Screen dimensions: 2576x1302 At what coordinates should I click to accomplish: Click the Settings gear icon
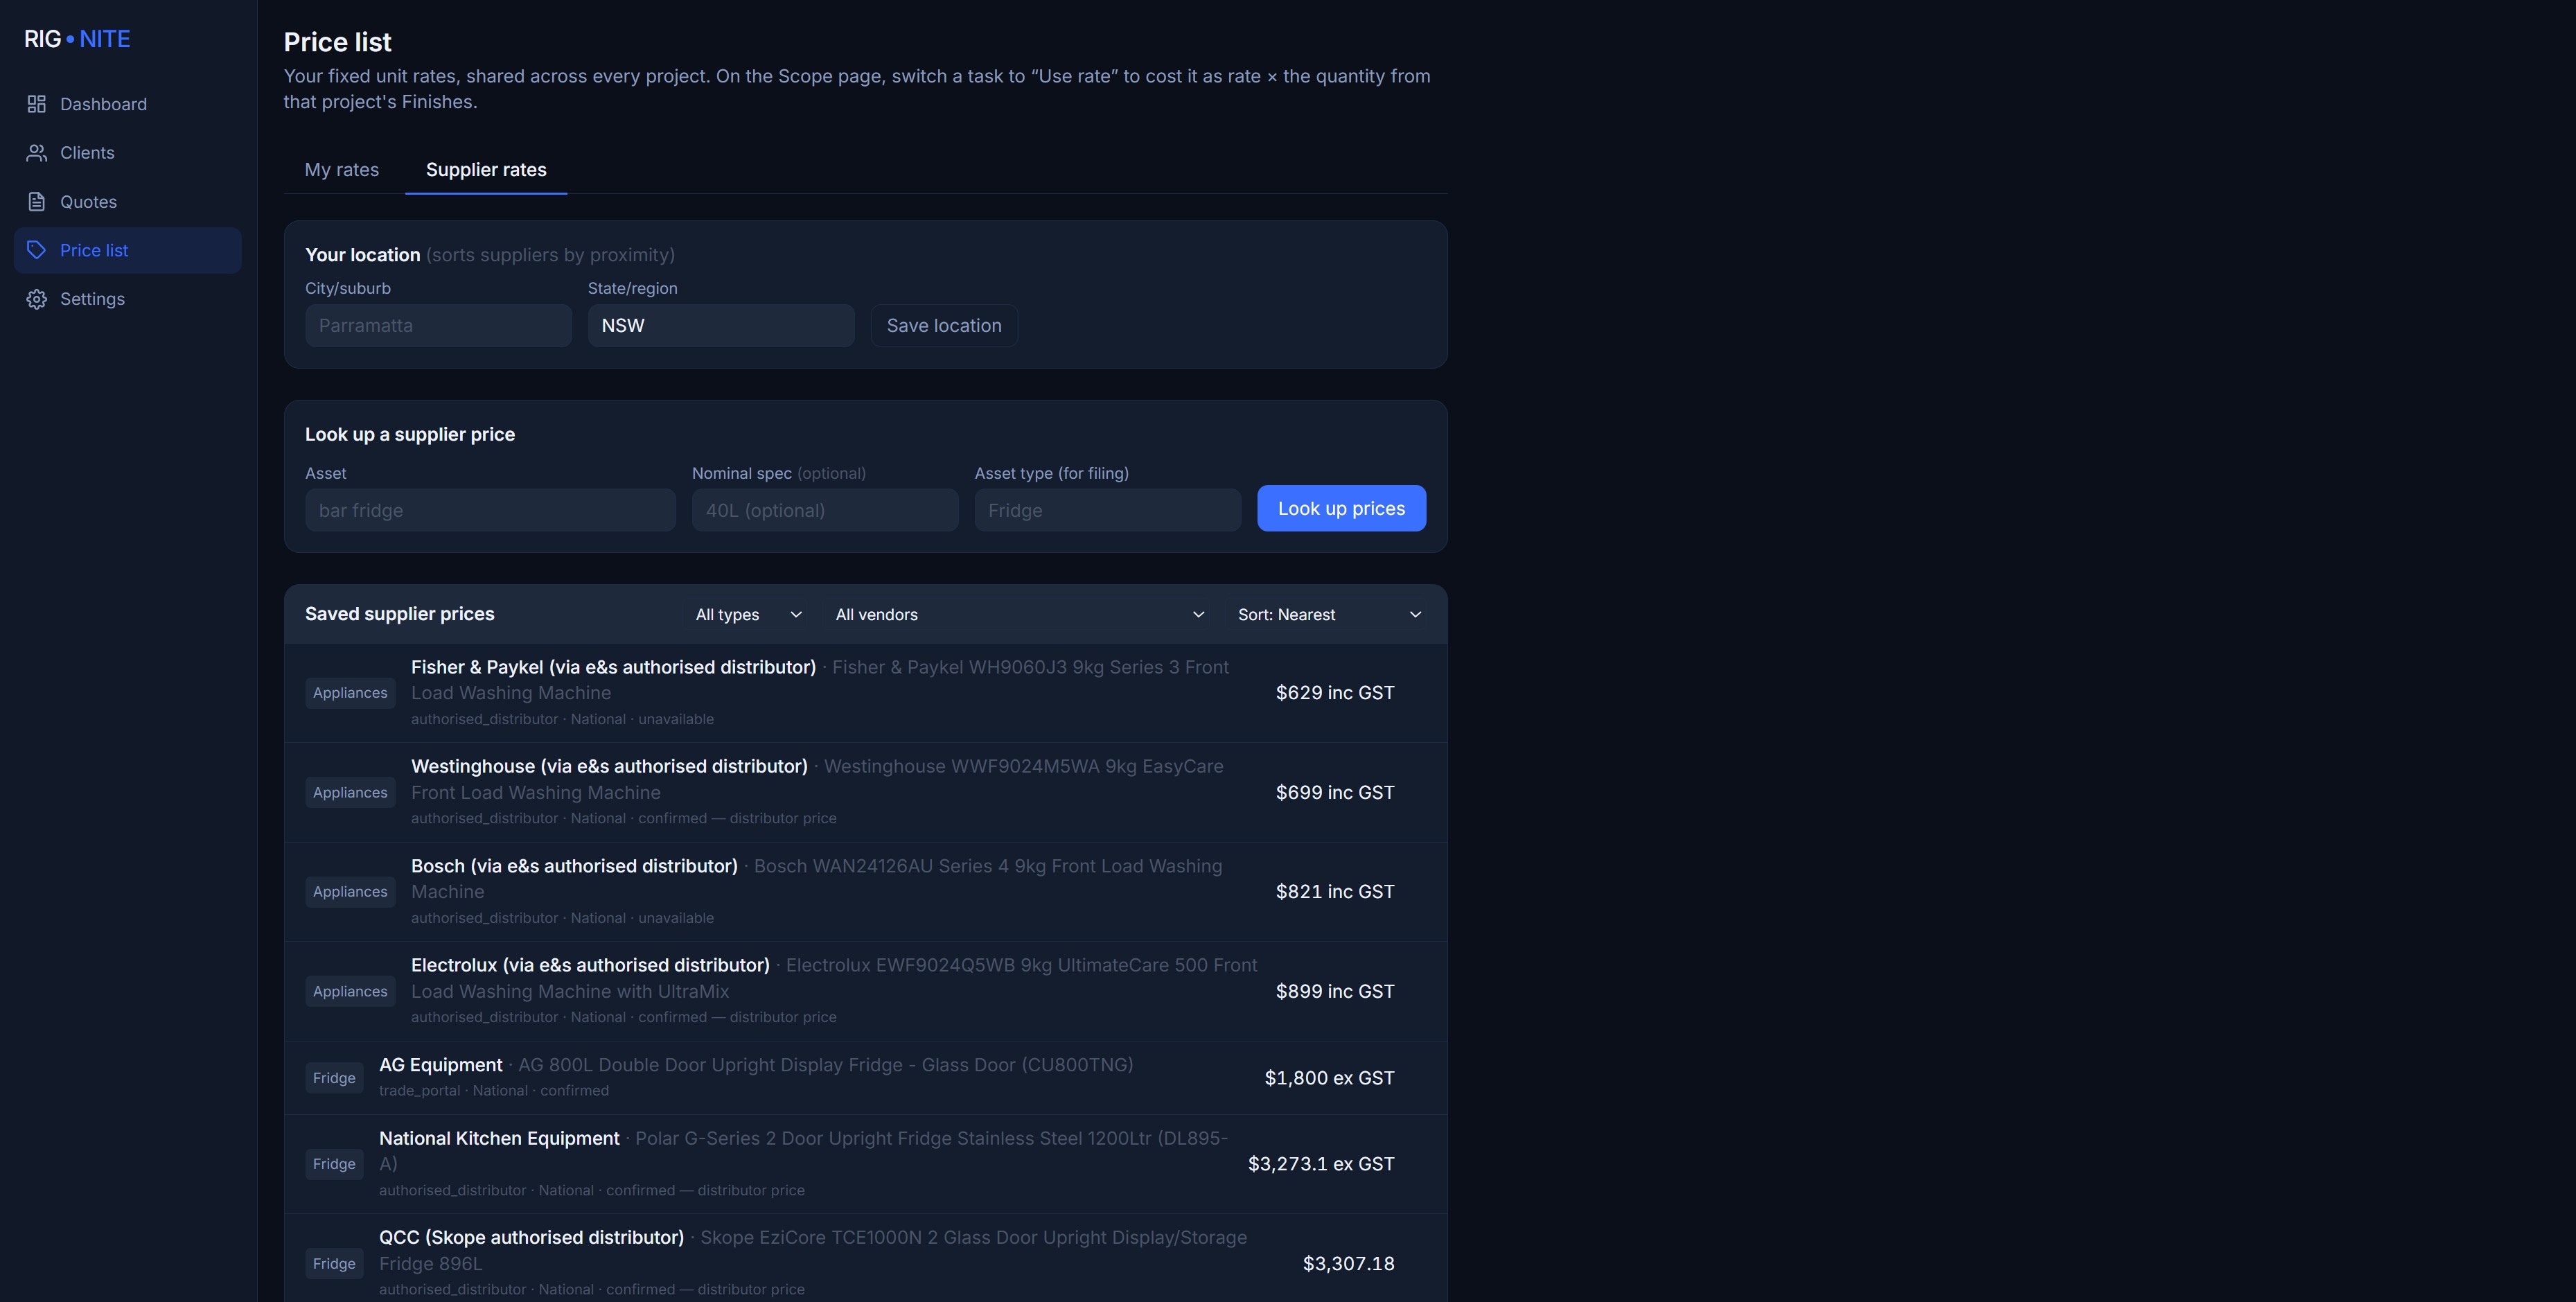[x=37, y=299]
